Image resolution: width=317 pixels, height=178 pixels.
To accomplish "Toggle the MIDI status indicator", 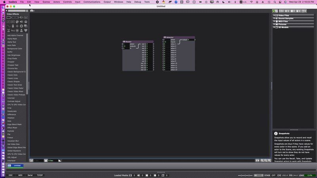I will [20, 175].
